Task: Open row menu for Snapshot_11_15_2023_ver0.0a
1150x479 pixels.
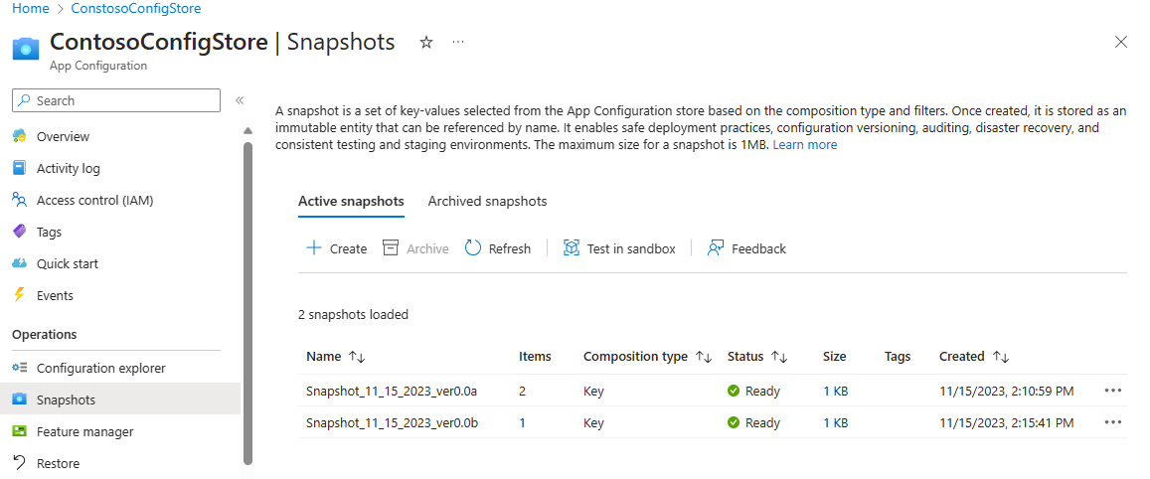Action: click(x=1112, y=391)
